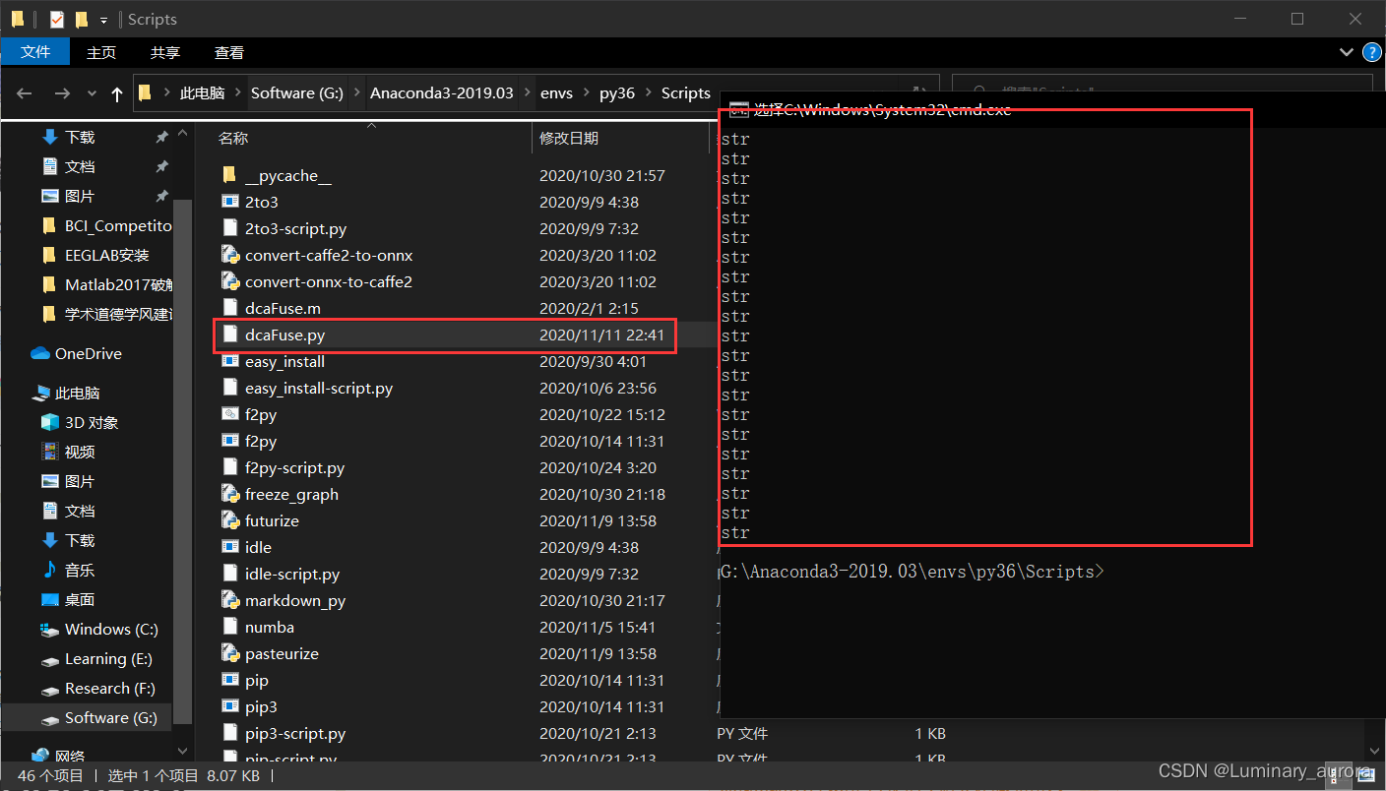Open pinned 文档 in quick access
This screenshot has height=791, width=1386.
click(80, 167)
